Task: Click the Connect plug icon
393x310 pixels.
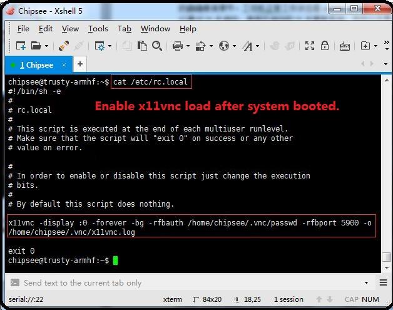Action: coord(64,46)
